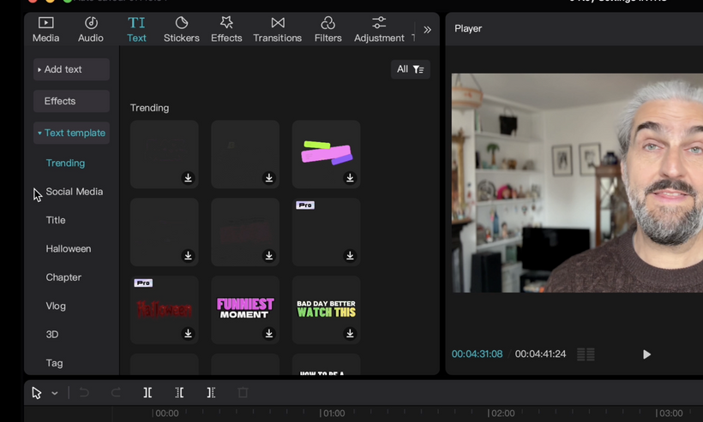Click the split clip tool in timeline toolbar
The height and width of the screenshot is (422, 703).
[147, 393]
